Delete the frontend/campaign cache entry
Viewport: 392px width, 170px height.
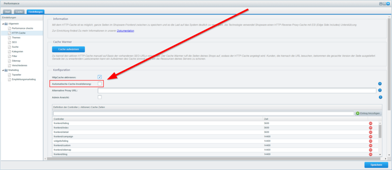coord(371,136)
